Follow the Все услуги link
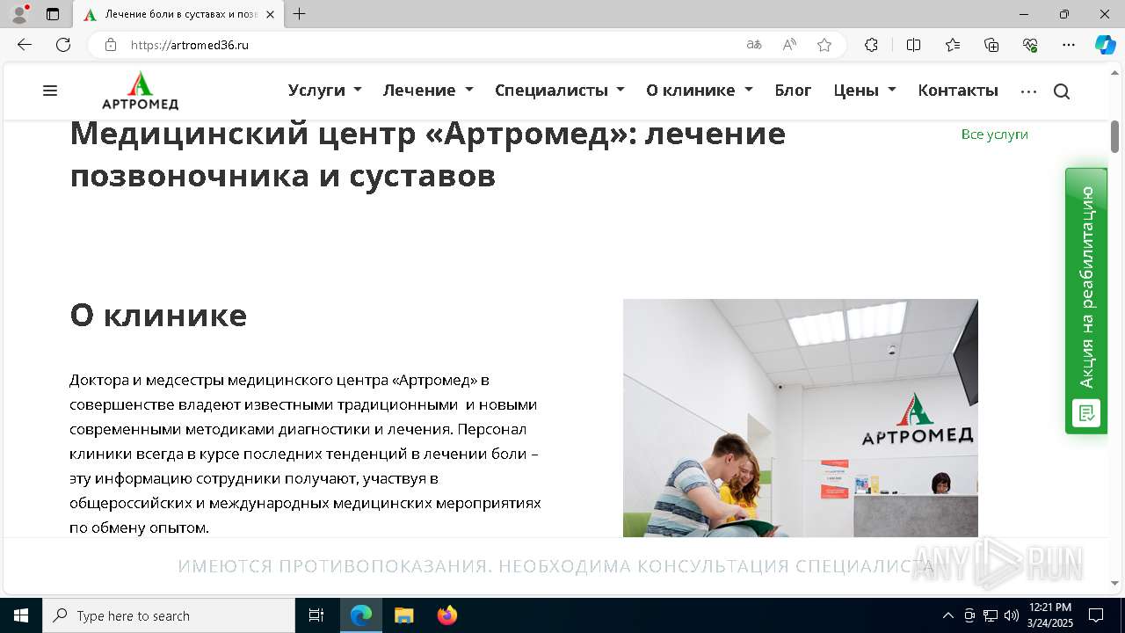 point(994,135)
